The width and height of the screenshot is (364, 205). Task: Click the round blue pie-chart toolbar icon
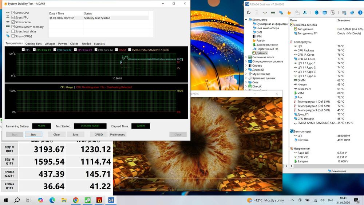coord(316,12)
